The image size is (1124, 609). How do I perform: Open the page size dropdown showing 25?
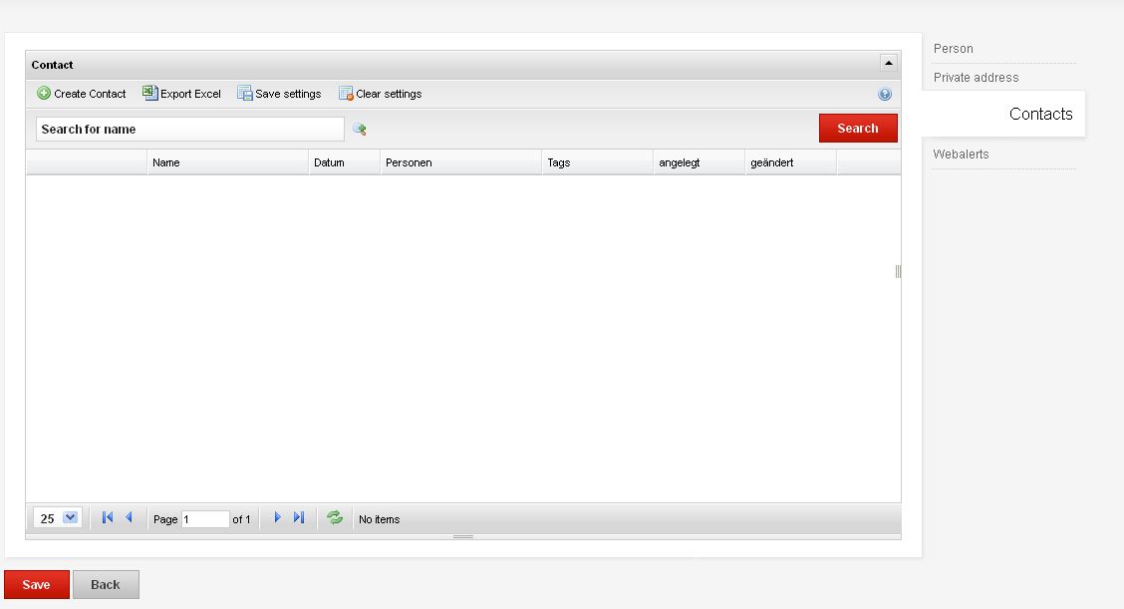click(58, 518)
